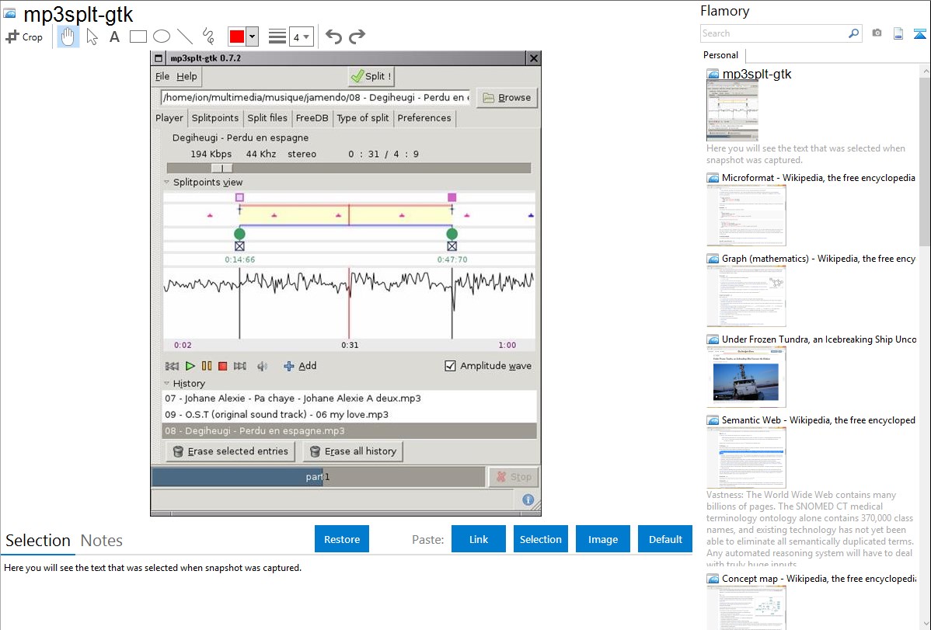Pick the ellipse shape tool

tap(162, 37)
